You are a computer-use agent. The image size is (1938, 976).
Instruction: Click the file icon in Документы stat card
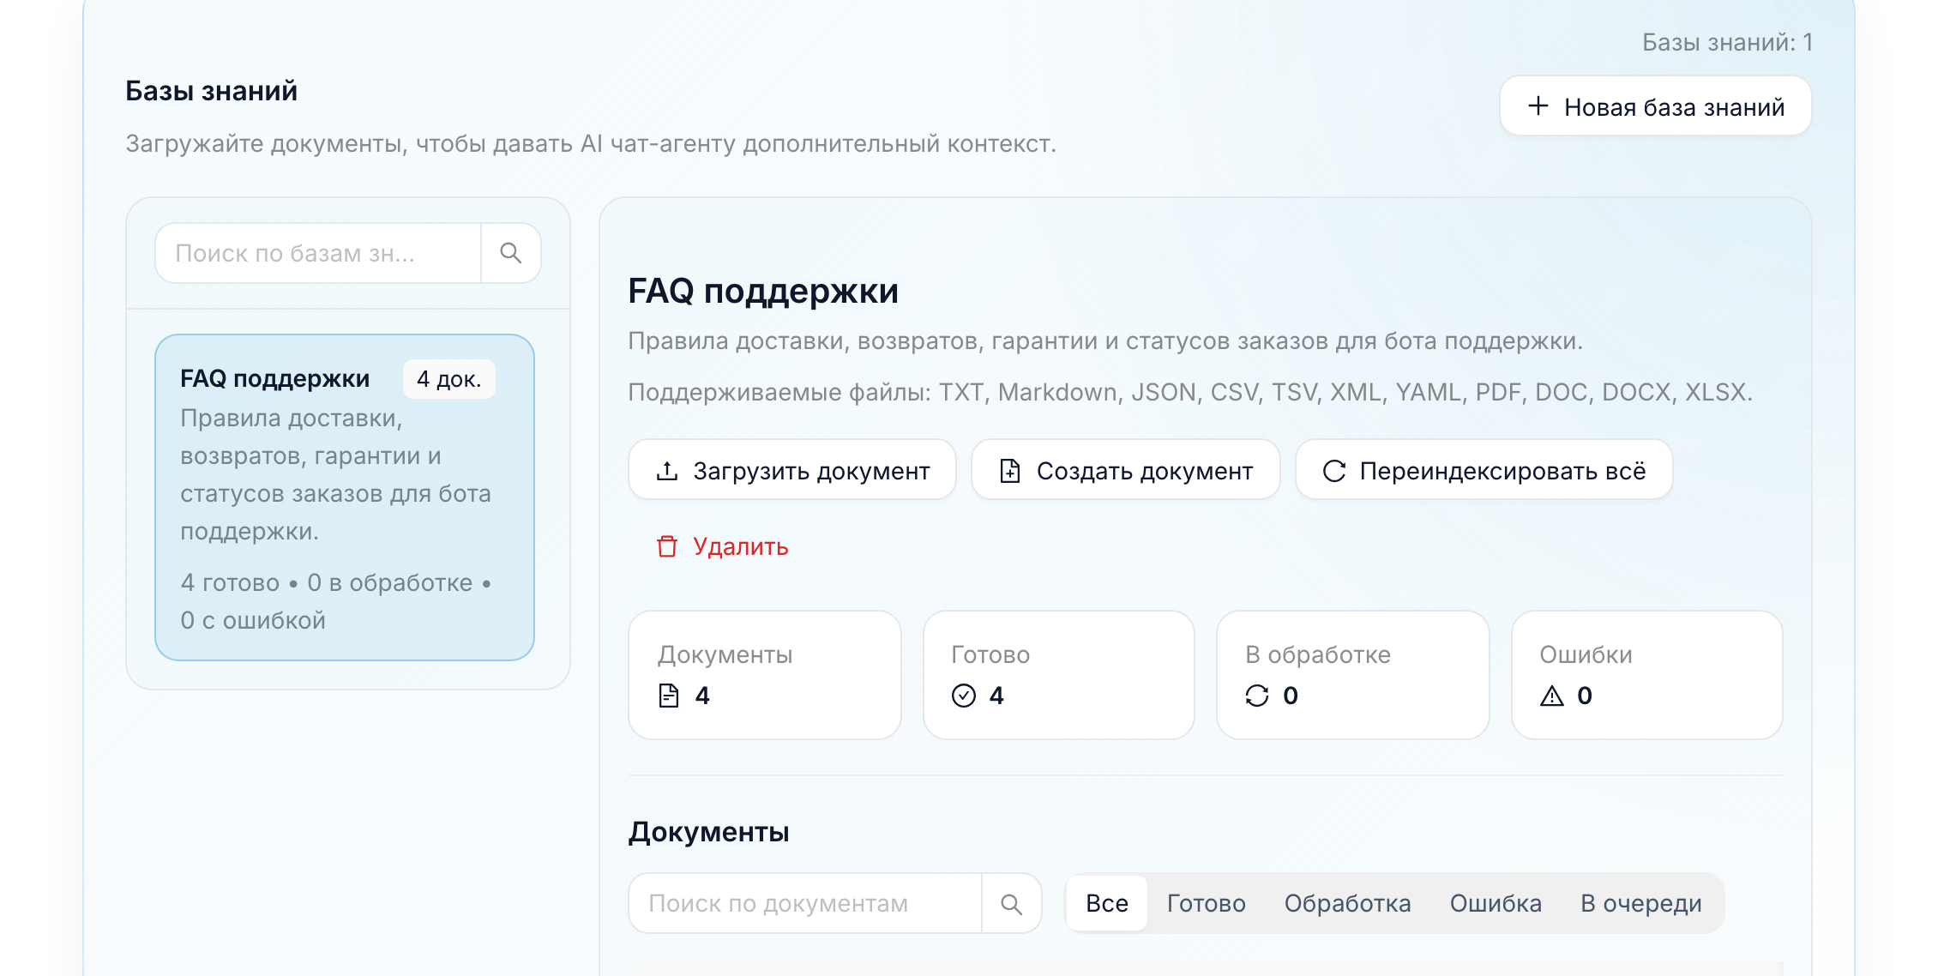pos(669,696)
